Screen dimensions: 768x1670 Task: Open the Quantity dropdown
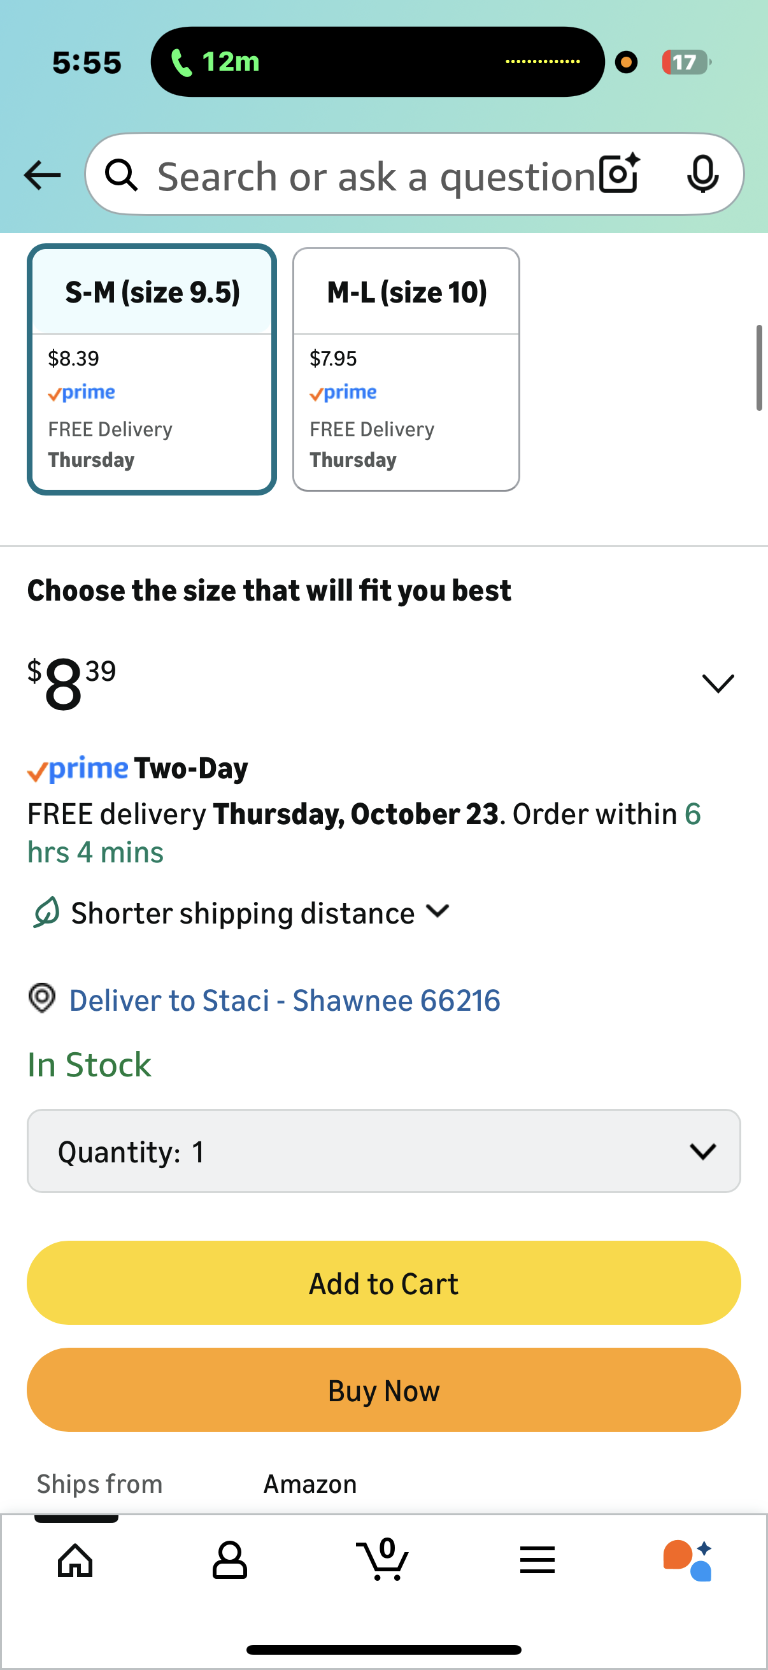click(383, 1151)
